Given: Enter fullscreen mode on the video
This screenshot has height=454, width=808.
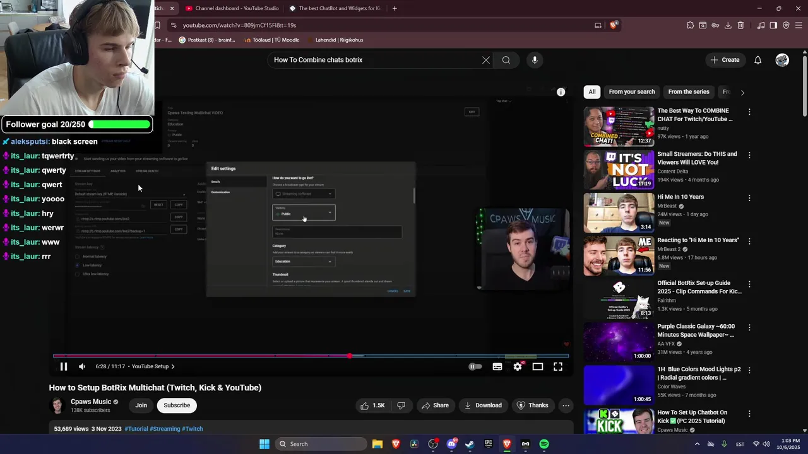Looking at the screenshot, I should point(558,366).
